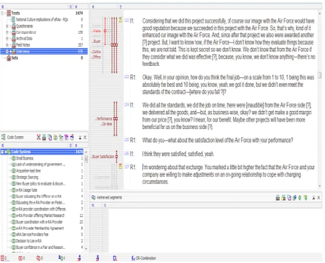Click the Code System scroll down arrow

coord(86,248)
